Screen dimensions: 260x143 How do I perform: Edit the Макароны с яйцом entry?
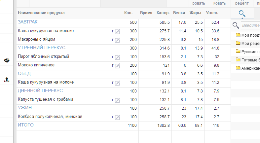click(117, 40)
